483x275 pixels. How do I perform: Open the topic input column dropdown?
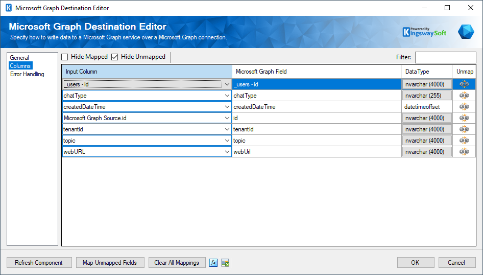coord(227,141)
